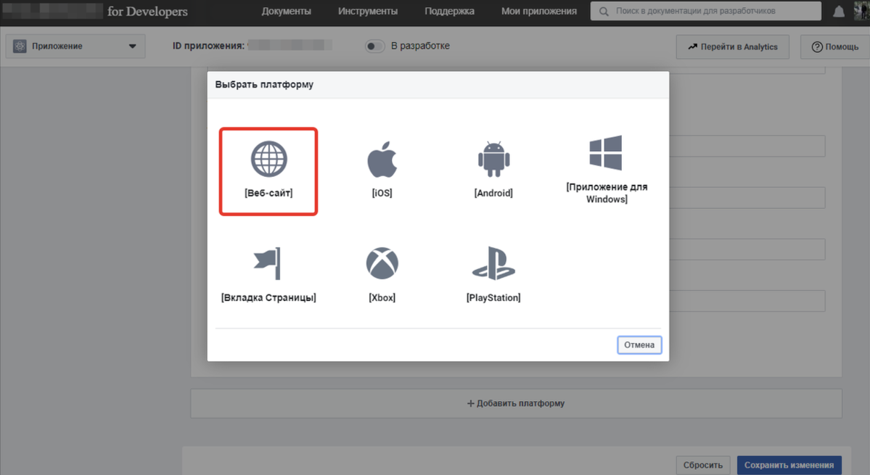Open notifications bell icon
Screen dimensions: 870x475
(x=839, y=12)
